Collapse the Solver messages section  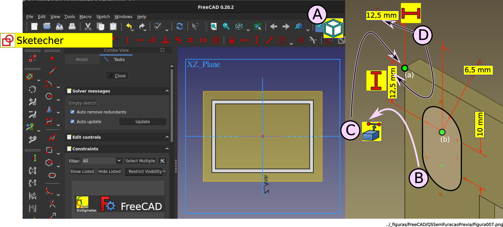pos(167,91)
